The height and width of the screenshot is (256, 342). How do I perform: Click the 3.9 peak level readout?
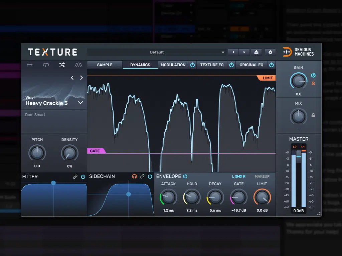(295, 147)
